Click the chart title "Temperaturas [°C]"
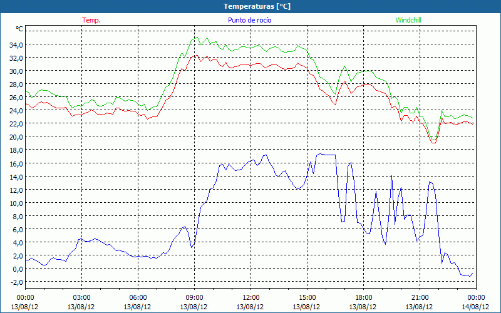Screen dimensions: 501x313 [257, 6]
